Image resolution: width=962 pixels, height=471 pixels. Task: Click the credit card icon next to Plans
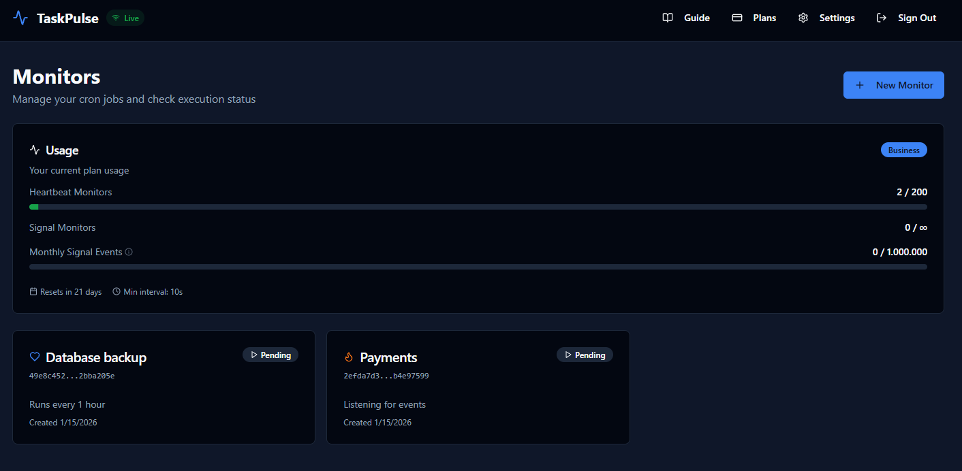coord(736,18)
